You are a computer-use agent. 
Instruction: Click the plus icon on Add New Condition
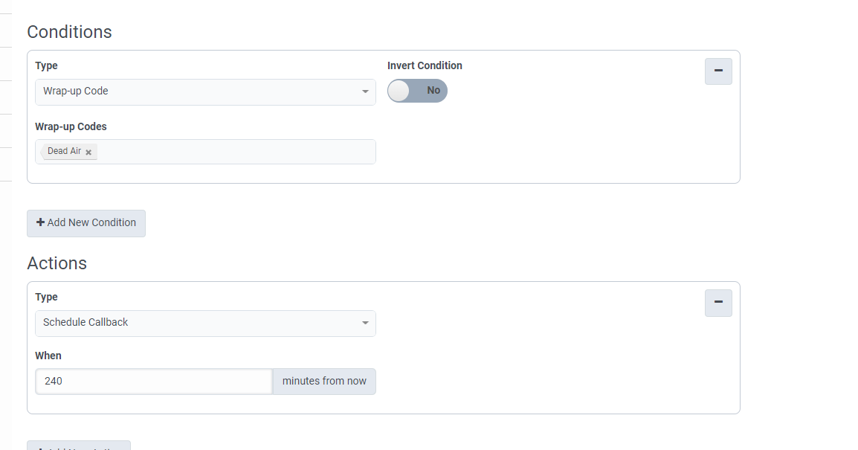click(x=41, y=222)
